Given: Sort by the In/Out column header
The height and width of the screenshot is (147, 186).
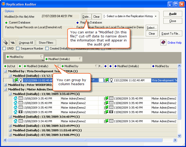Looking at the screenshot, I should pyautogui.click(x=11, y=66).
